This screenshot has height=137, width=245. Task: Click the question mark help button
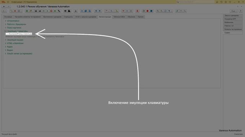coord(241,11)
